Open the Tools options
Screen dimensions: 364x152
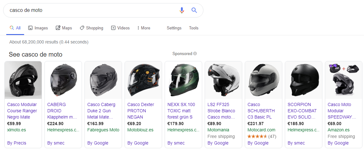point(194,28)
